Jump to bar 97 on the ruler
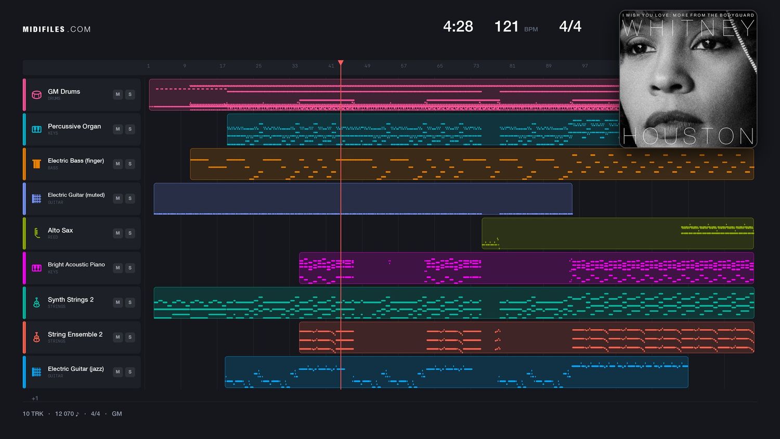Image resolution: width=780 pixels, height=439 pixels. (585, 66)
